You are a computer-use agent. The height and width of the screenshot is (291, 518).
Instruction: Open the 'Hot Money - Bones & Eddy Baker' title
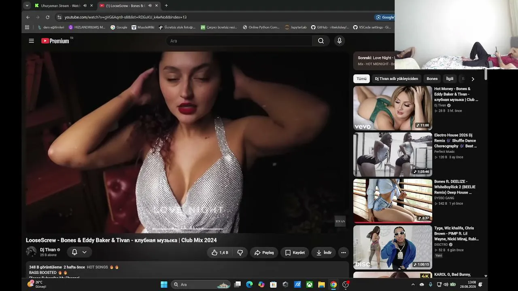[x=456, y=94]
